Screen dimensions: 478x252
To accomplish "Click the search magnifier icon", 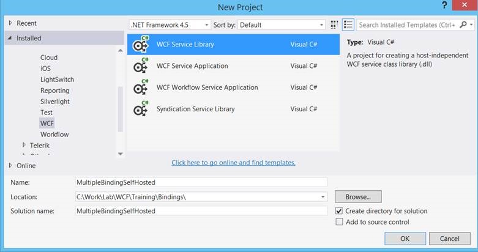I will point(463,25).
